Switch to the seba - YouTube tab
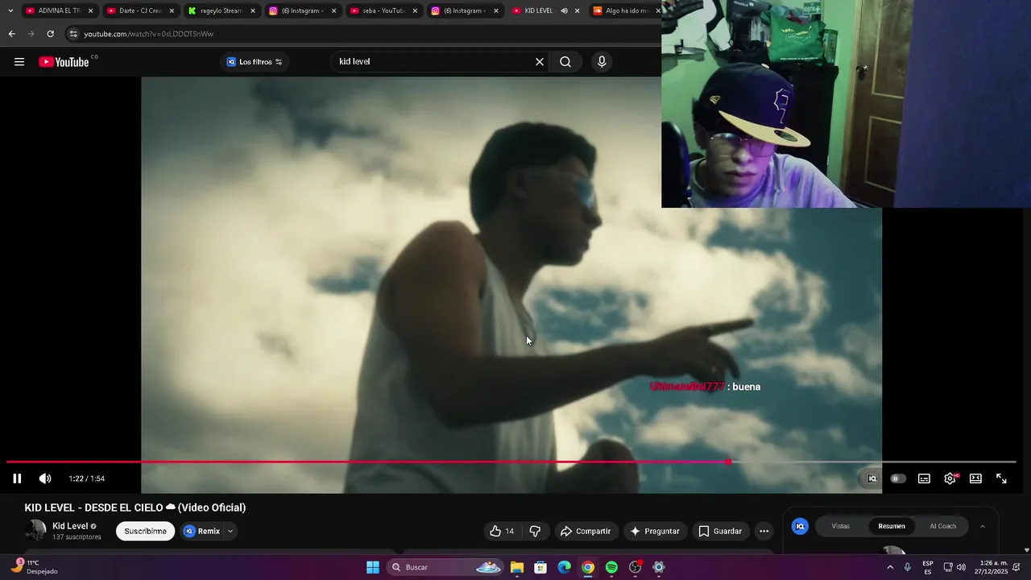Screen dimensions: 1031x580 [x=384, y=10]
